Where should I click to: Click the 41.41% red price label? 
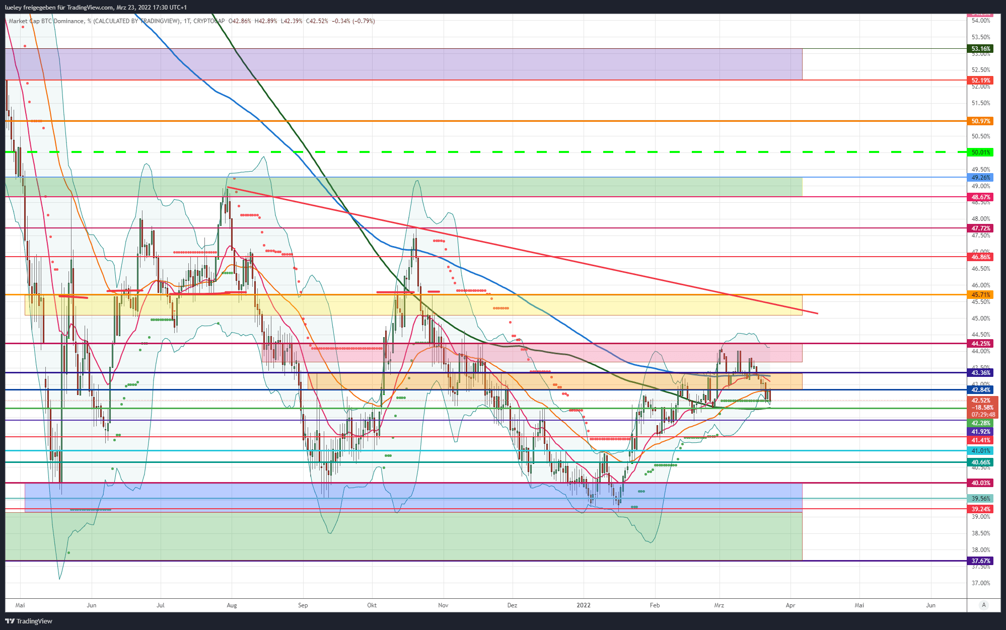[x=980, y=440]
